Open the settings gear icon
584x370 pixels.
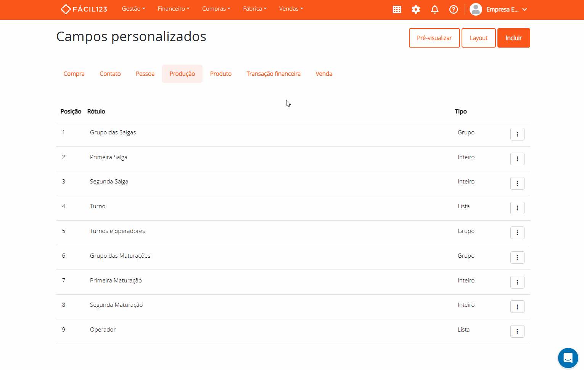tap(416, 9)
